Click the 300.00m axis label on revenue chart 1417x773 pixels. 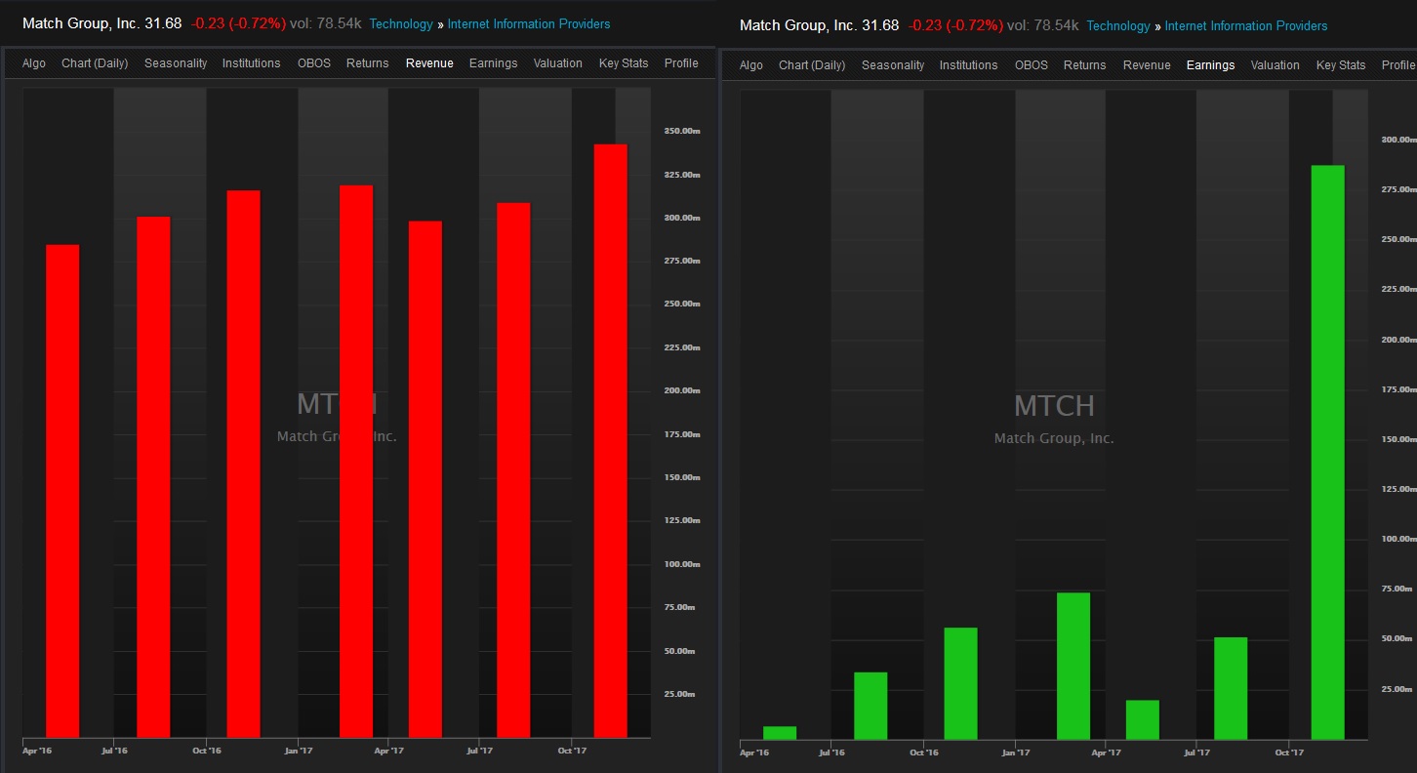pyautogui.click(x=682, y=218)
